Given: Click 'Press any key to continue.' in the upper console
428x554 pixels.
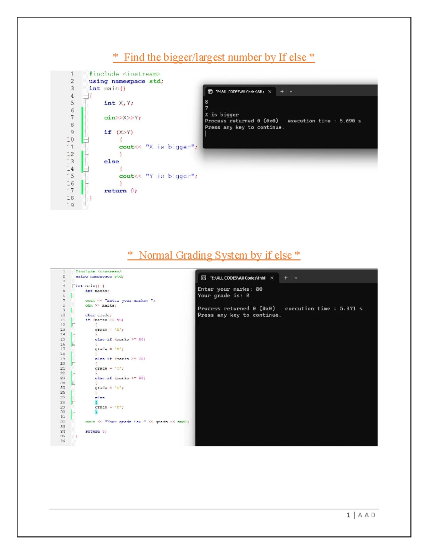Looking at the screenshot, I should pos(244,127).
